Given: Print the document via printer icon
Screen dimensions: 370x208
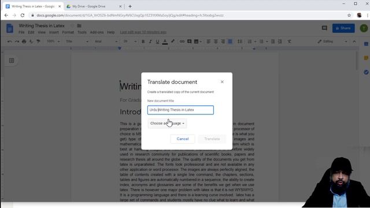Looking at the screenshot, I should click(24, 42).
